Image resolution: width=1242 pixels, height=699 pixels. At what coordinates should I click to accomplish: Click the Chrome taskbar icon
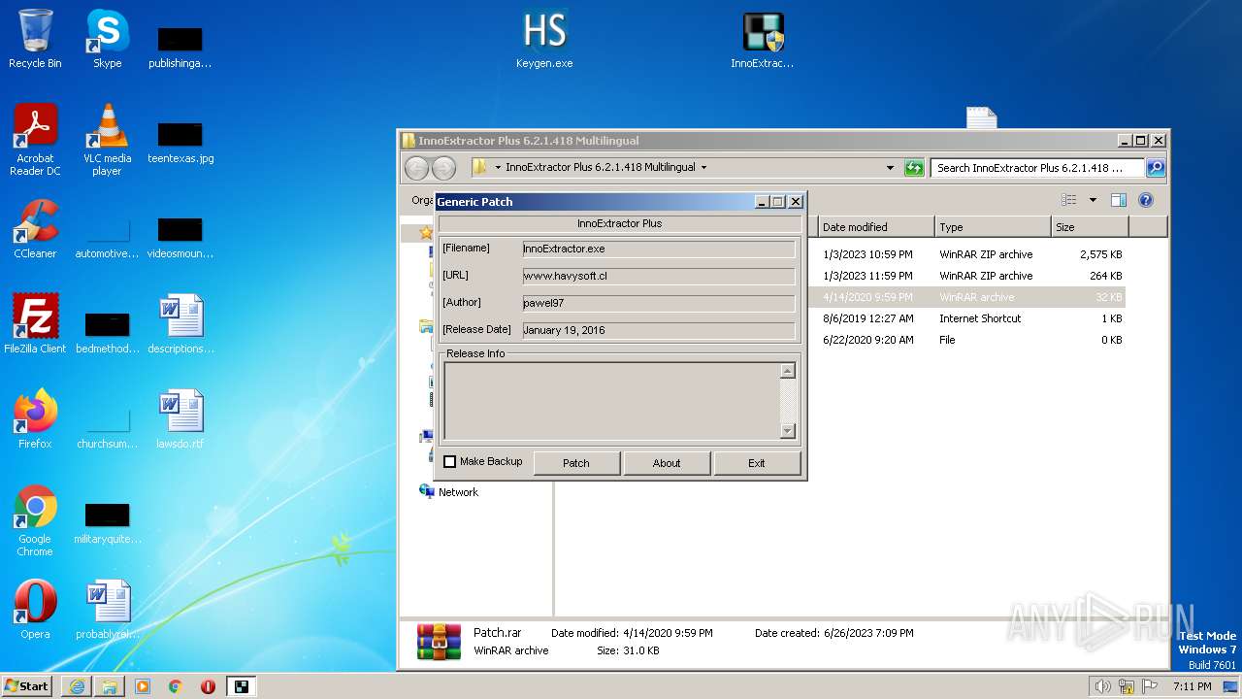coord(176,686)
